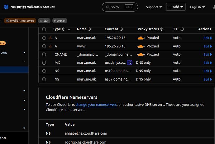Click the ns10.domainc... content cell
This screenshot has height=144, width=215.
coord(118,71)
